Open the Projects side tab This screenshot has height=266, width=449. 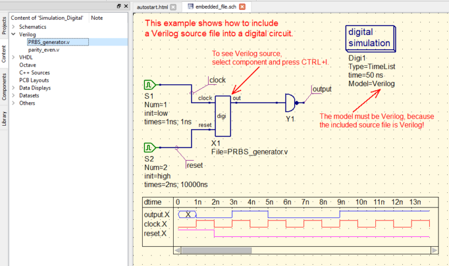click(5, 26)
